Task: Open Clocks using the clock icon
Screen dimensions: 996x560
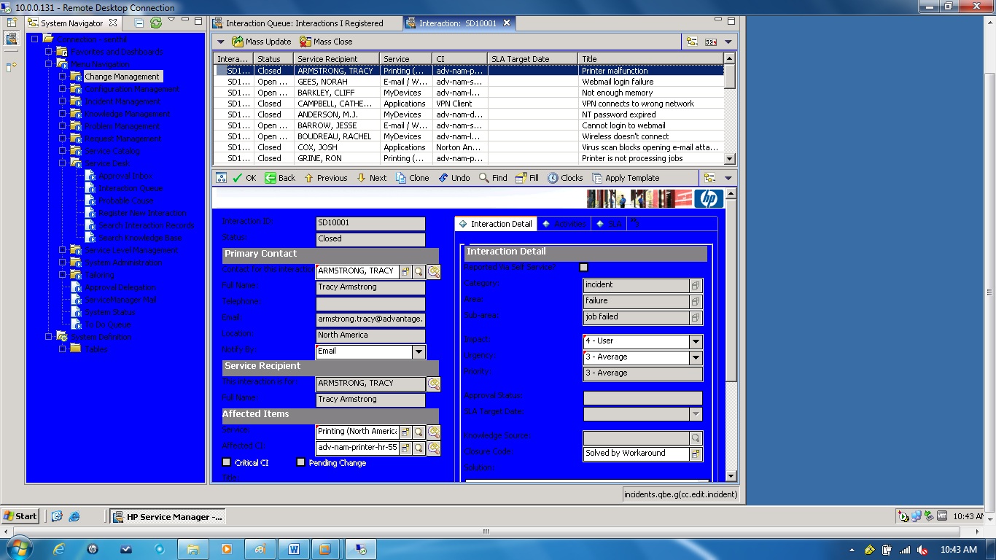Action: click(552, 177)
